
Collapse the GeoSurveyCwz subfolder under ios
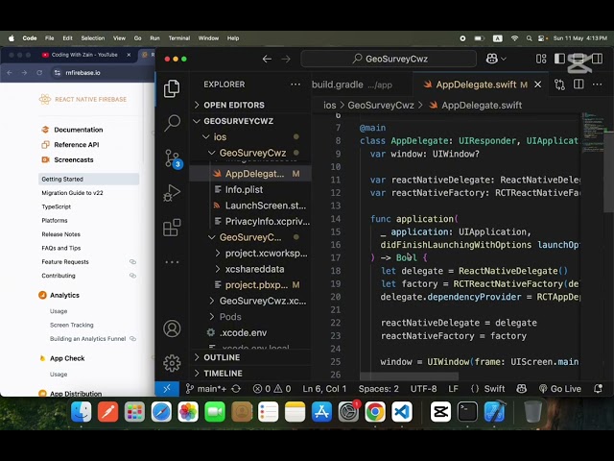(x=252, y=153)
